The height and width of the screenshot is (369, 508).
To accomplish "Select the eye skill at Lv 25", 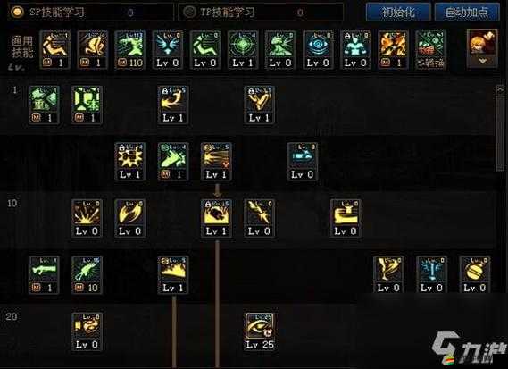I will (x=260, y=331).
